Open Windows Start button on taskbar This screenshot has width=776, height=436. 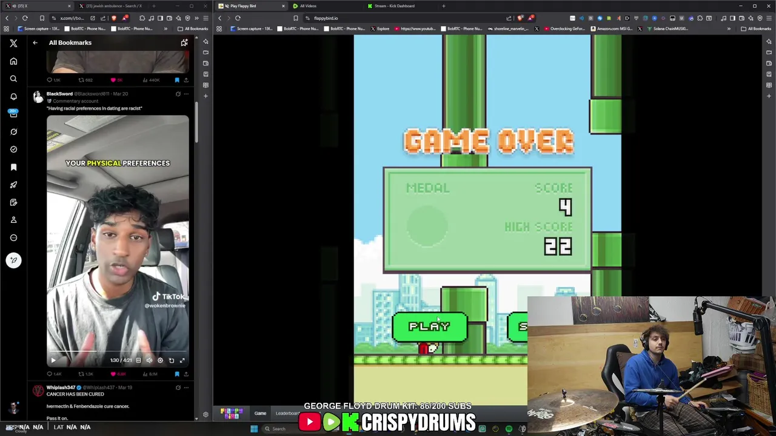(254, 429)
